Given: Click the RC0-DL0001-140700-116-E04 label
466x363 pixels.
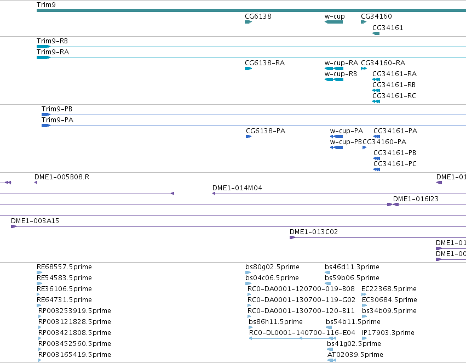Looking at the screenshot, I should [x=302, y=333].
